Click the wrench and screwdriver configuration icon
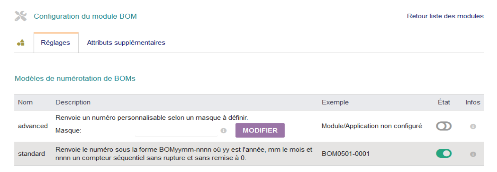 [21, 16]
